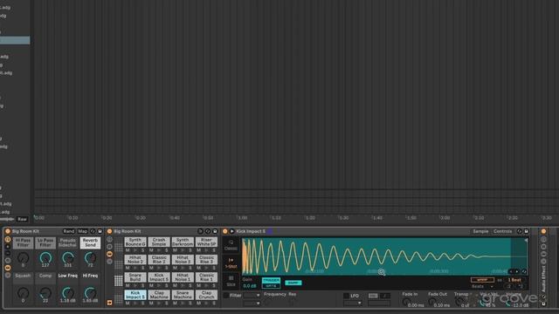Viewport: 559px width, 314px height.
Task: Adjust the Fade Out knob
Action: 432,303
